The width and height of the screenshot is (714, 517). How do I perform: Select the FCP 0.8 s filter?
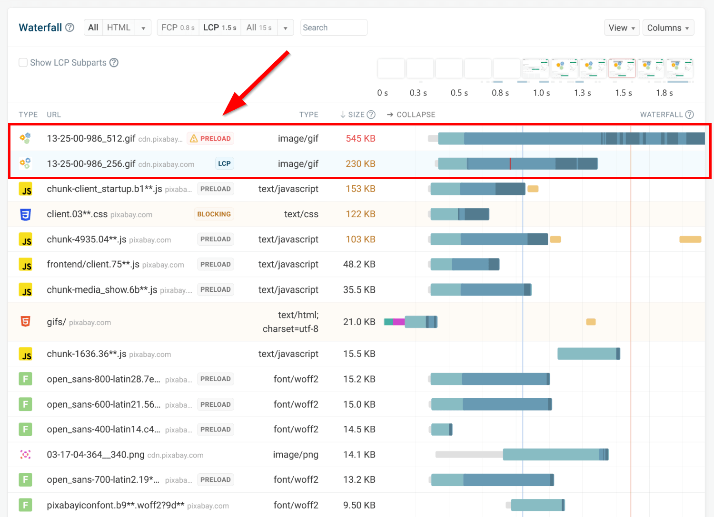(x=178, y=28)
